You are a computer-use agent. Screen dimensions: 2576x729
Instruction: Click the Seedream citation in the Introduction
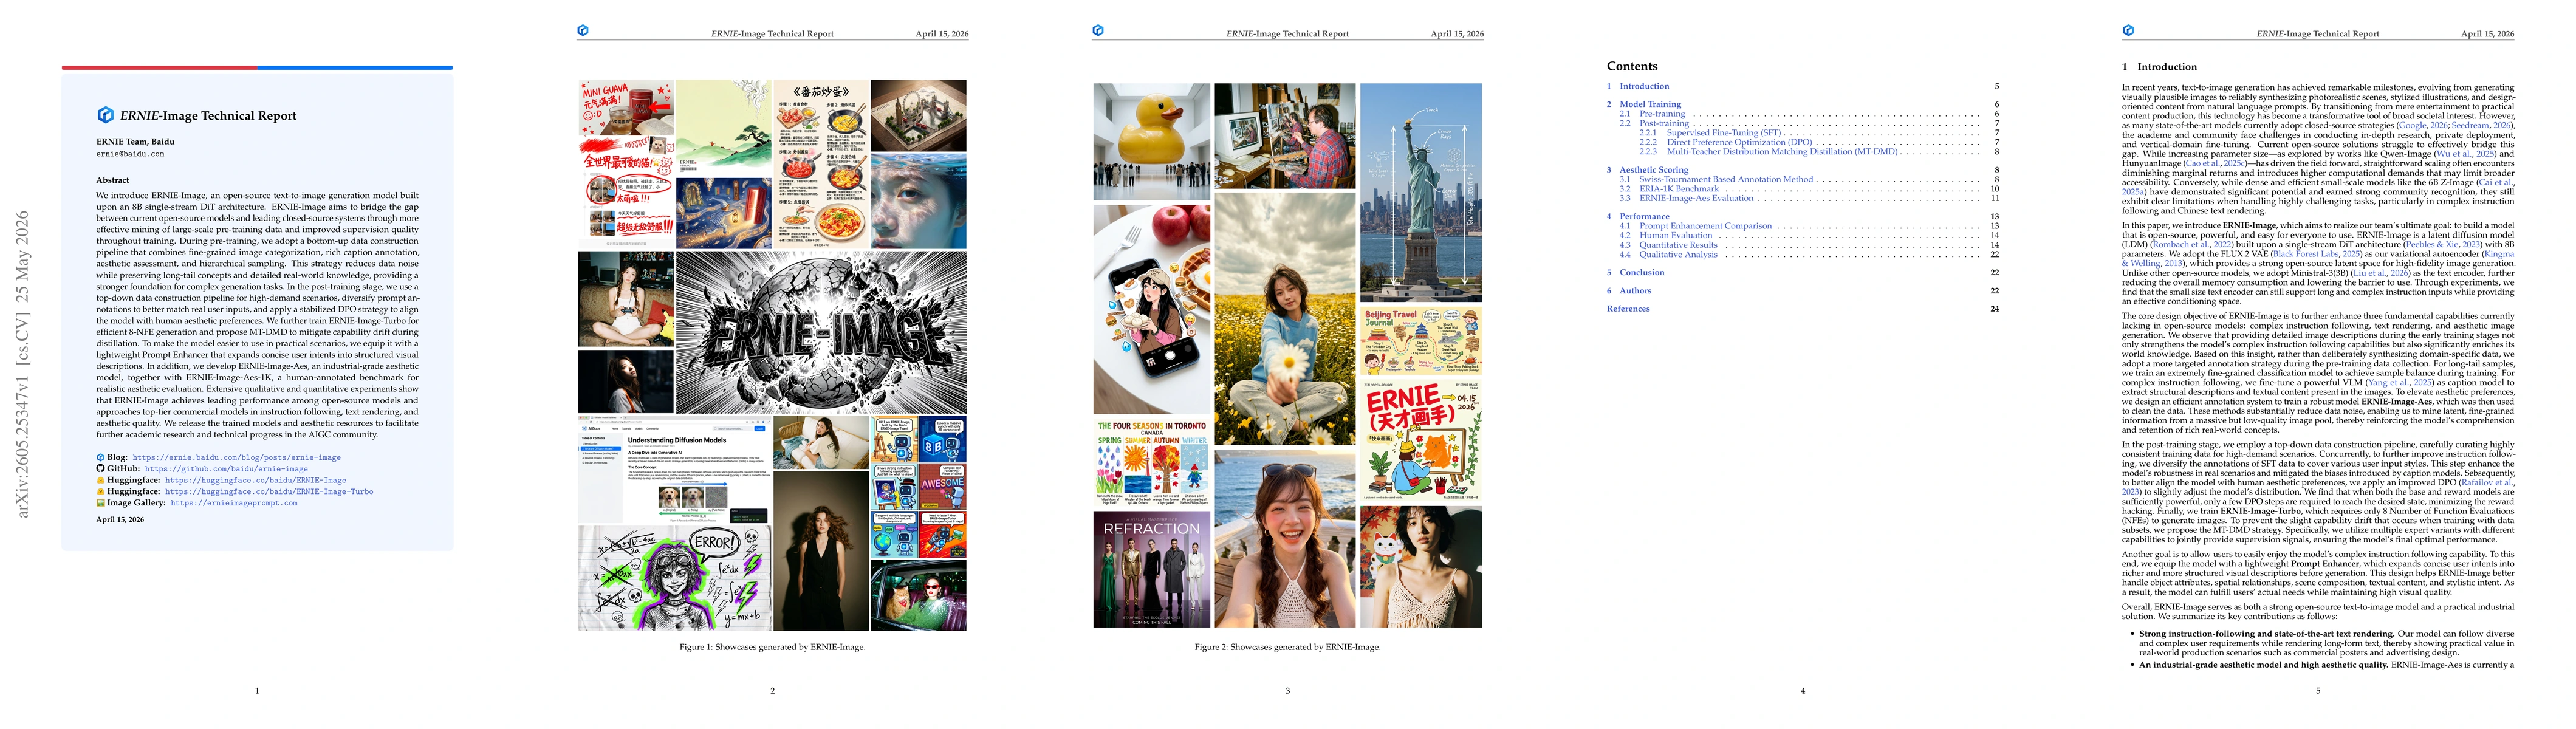coord(2481,125)
